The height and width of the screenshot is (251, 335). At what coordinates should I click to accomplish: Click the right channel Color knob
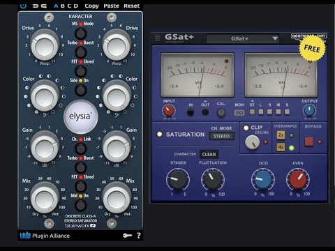(117, 97)
